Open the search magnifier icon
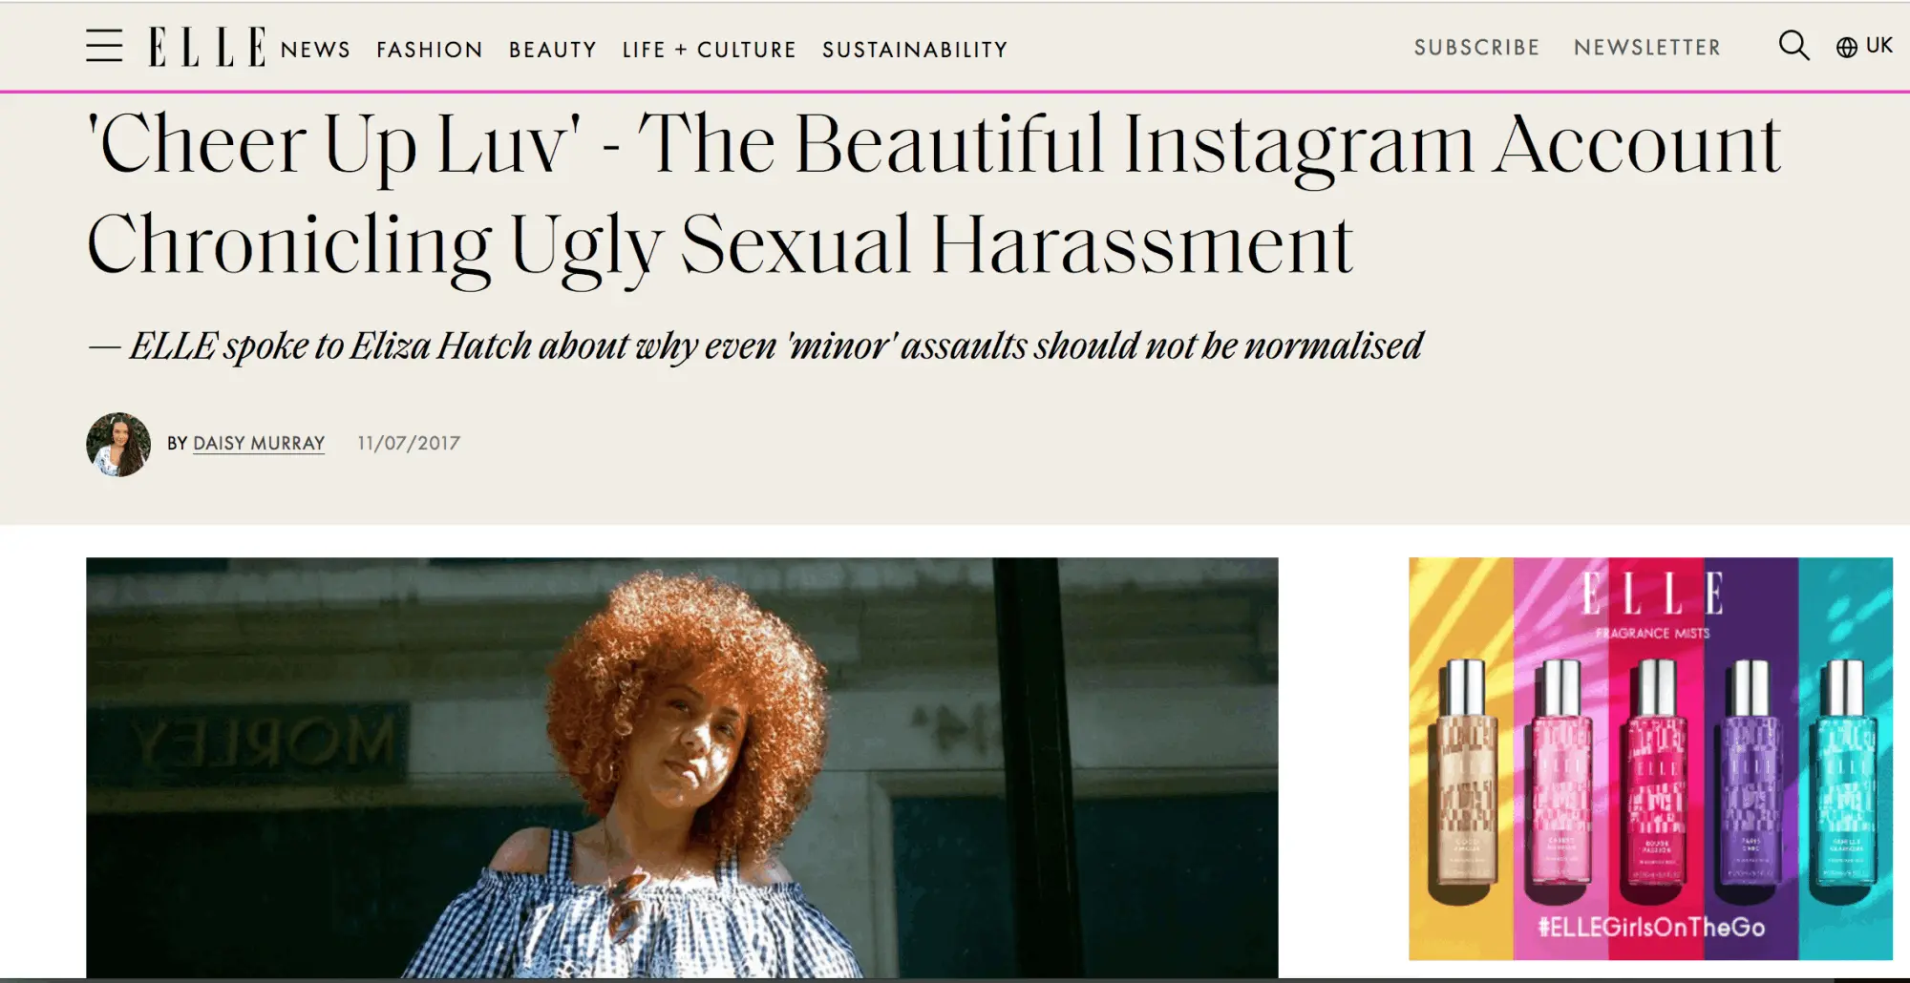Image resolution: width=1910 pixels, height=983 pixels. click(1793, 46)
